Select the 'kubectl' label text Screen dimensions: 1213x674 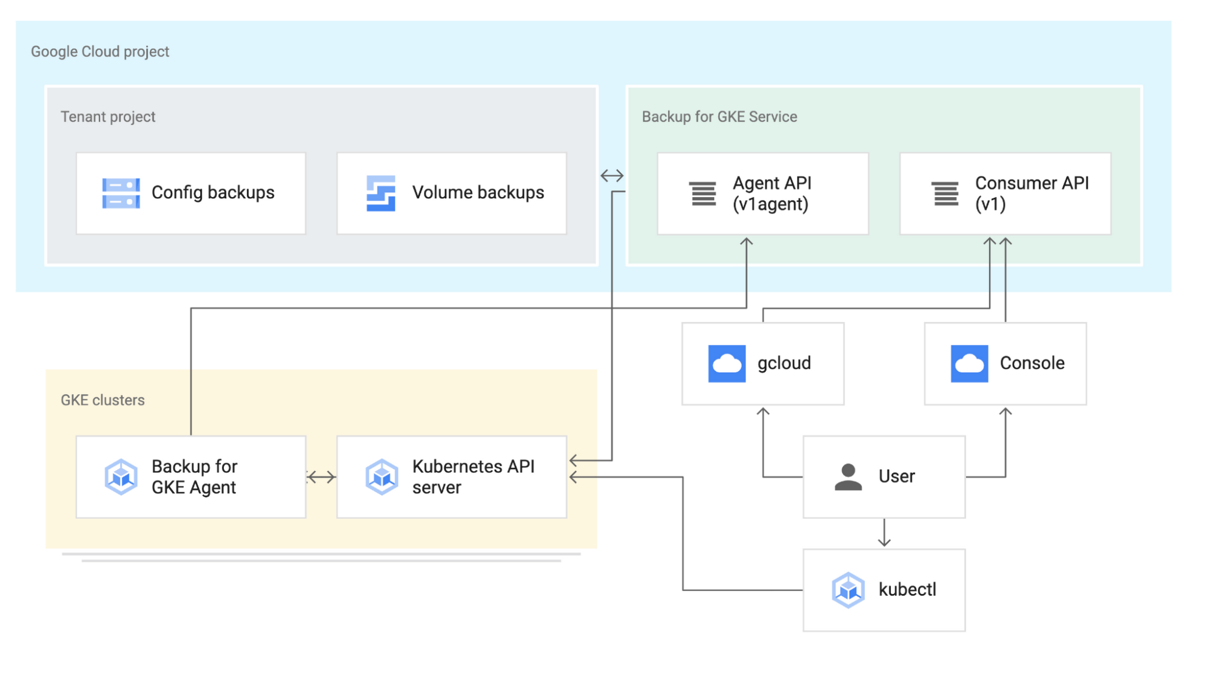click(x=907, y=589)
